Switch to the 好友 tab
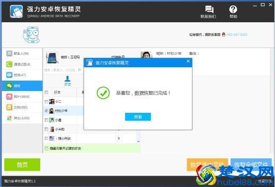Screen dimensions: 275x187 68,81
